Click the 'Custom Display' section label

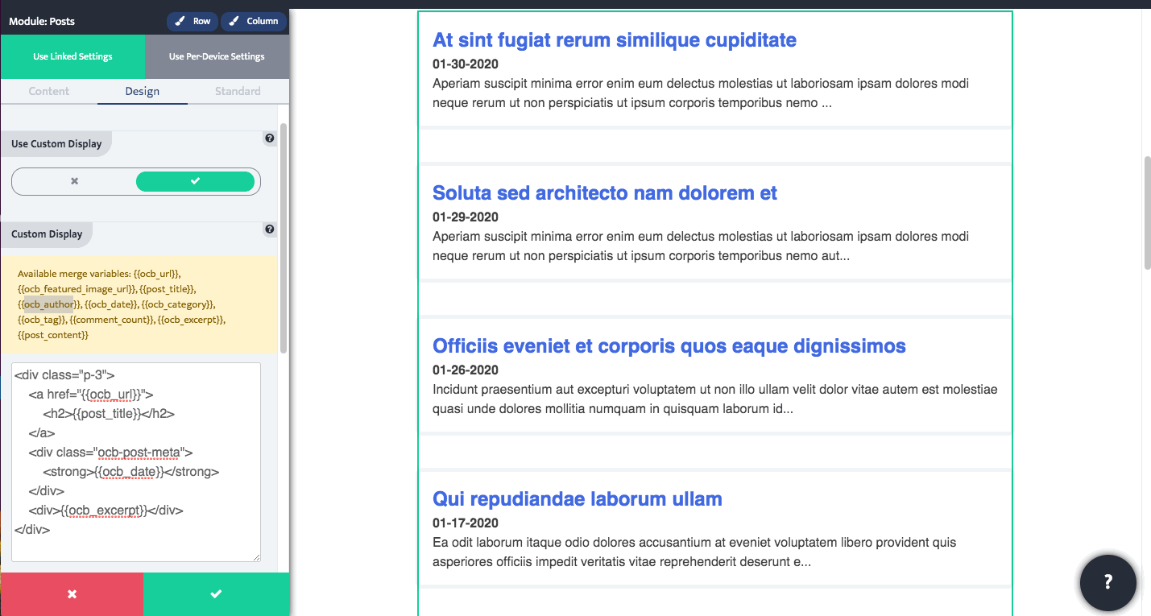pyautogui.click(x=47, y=234)
